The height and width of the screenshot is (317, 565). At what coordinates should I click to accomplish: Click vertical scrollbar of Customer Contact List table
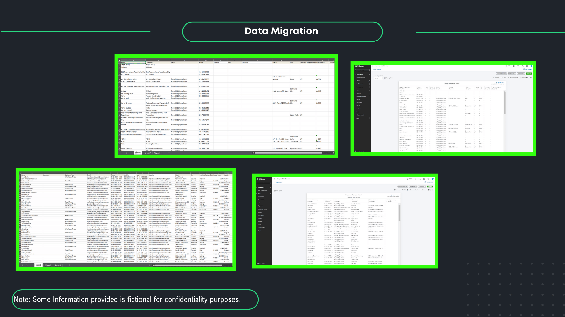pos(399,213)
